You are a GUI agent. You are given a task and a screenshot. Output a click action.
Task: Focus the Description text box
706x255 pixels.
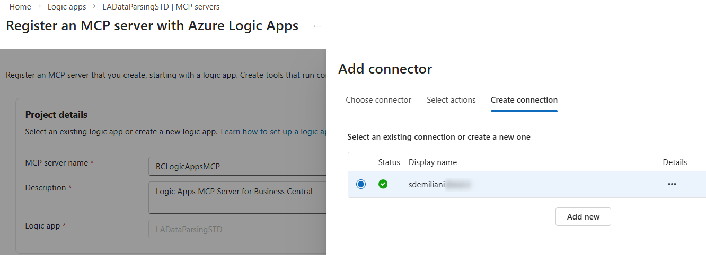(x=237, y=197)
